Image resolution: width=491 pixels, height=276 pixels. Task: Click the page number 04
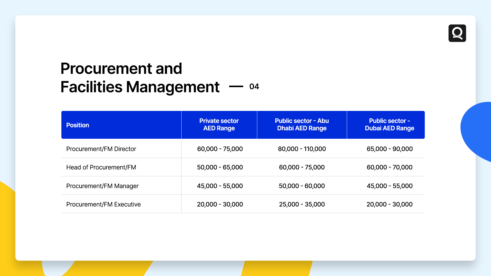254,87
